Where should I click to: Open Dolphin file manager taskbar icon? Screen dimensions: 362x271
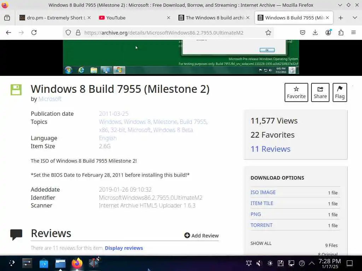click(x=60, y=263)
